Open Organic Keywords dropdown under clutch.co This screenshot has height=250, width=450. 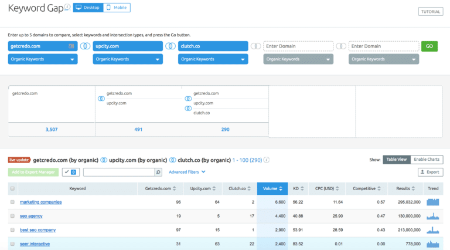pos(213,59)
